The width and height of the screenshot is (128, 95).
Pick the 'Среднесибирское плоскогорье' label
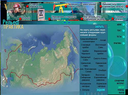(89, 40)
